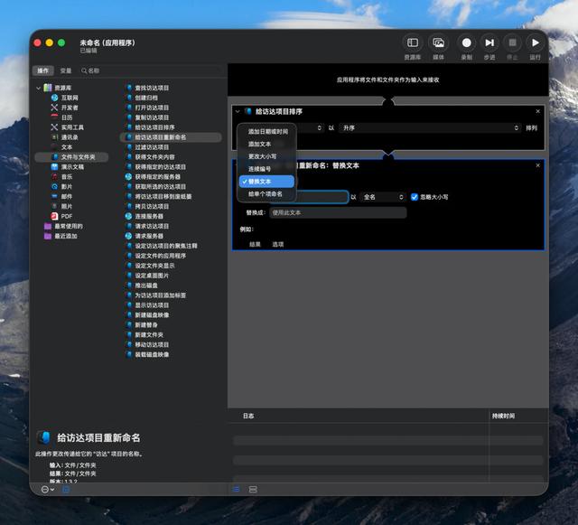Viewport: 578px width, 525px height.
Task: Select action 打开访达项目
Action: [152, 108]
